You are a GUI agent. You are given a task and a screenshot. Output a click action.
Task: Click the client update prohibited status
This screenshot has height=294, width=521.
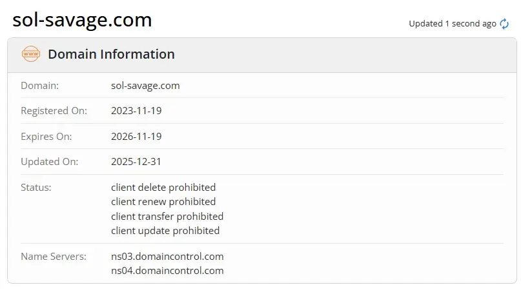165,231
